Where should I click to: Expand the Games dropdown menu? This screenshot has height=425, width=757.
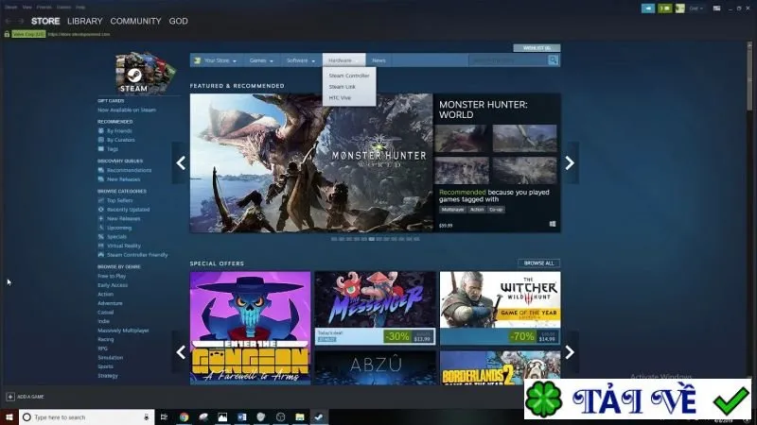(261, 60)
